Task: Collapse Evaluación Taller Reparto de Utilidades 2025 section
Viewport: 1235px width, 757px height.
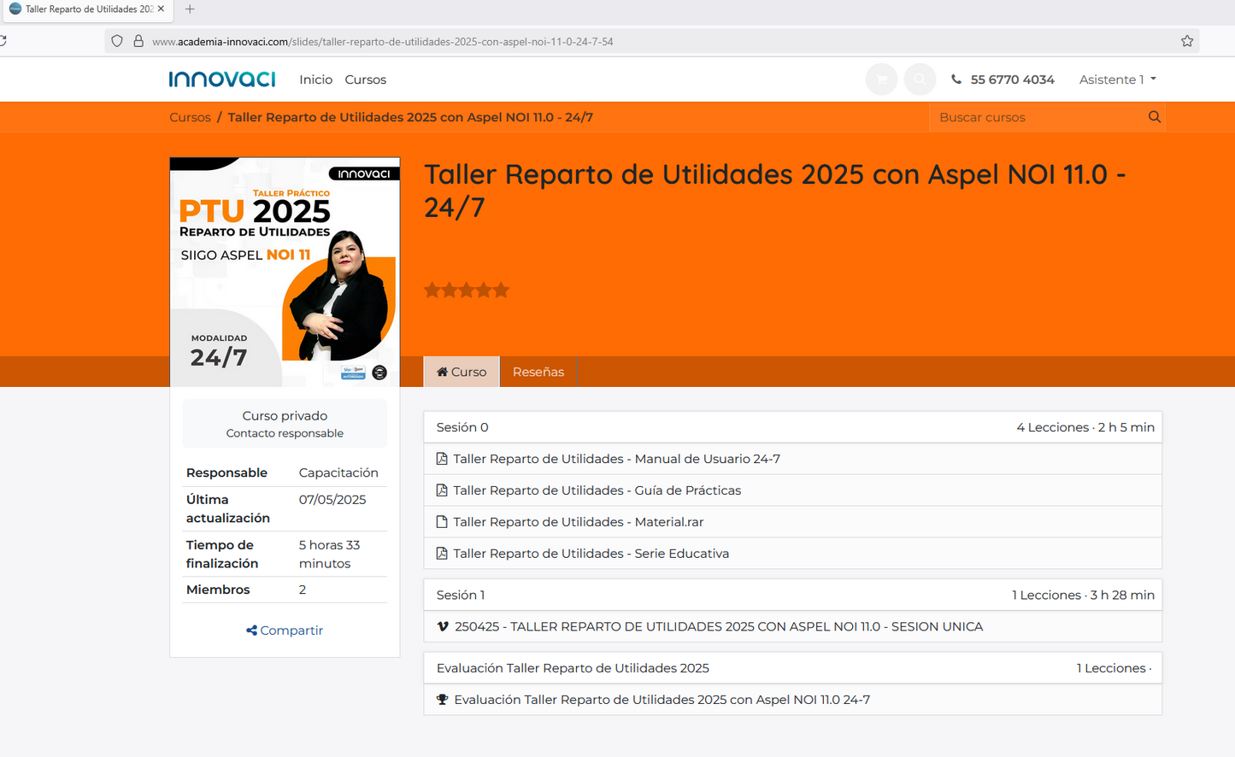Action: pyautogui.click(x=792, y=668)
